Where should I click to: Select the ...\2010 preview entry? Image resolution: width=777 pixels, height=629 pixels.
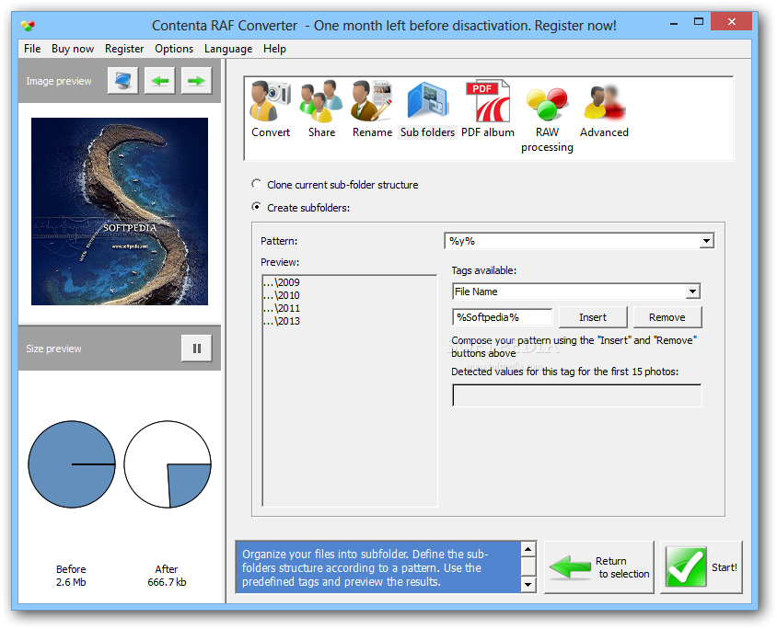coord(282,295)
